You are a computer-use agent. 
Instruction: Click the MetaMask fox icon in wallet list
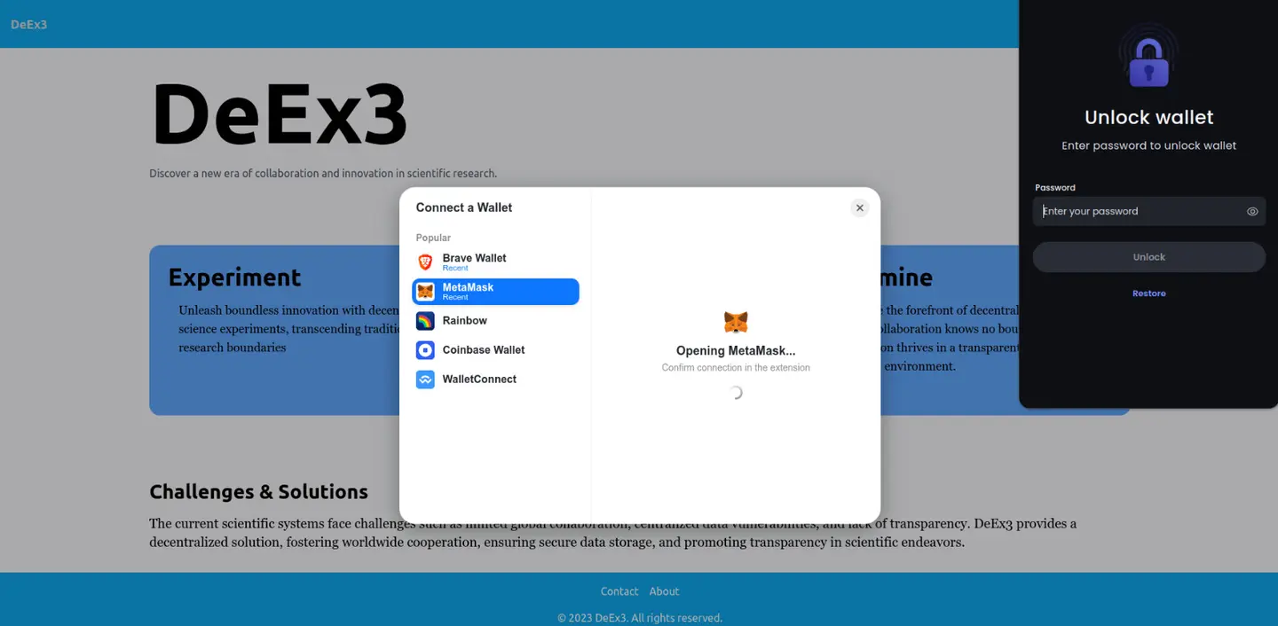coord(425,292)
